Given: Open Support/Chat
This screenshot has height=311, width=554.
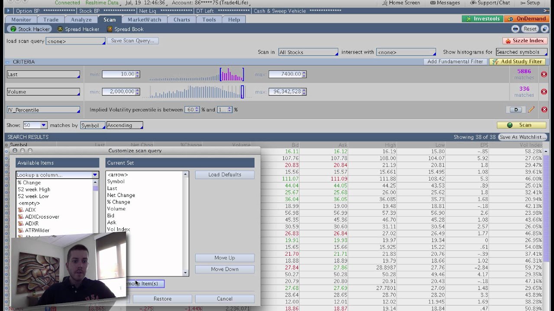Looking at the screenshot, I should [490, 3].
